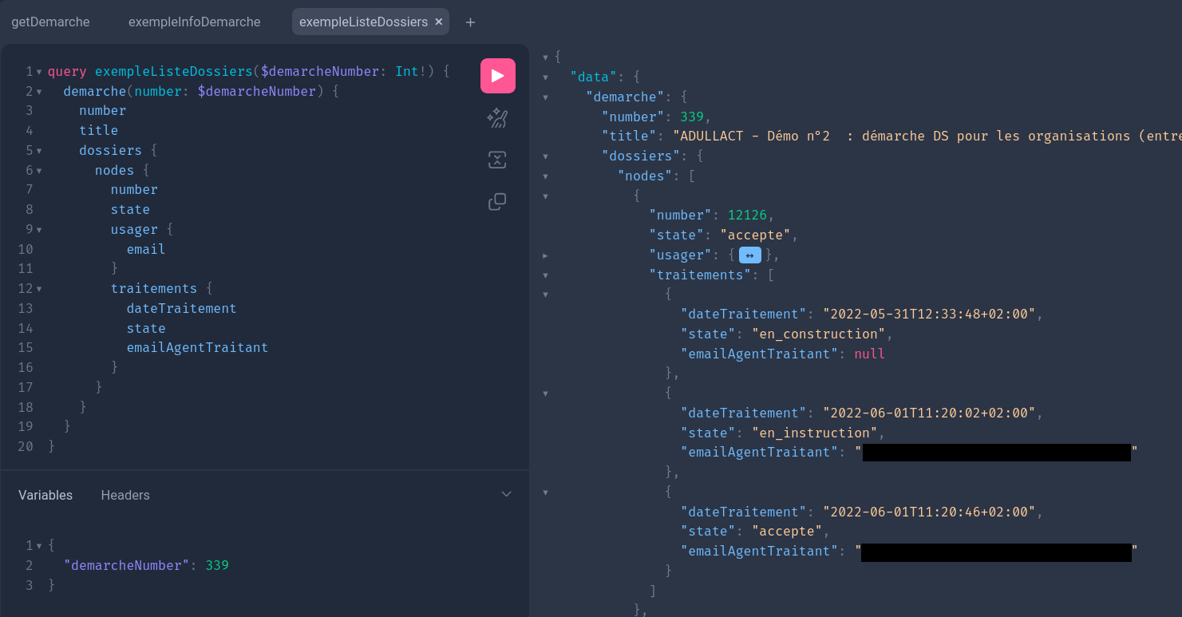Open the exempleInfoDemarche tab
This screenshot has height=617, width=1182.
[x=195, y=22]
